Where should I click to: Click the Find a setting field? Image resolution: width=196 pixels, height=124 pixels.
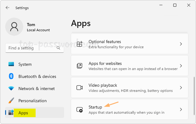(35, 48)
